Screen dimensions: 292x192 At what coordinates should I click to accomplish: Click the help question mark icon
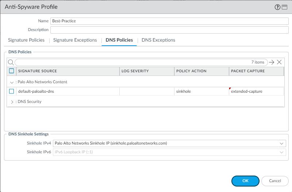[x=278, y=7]
